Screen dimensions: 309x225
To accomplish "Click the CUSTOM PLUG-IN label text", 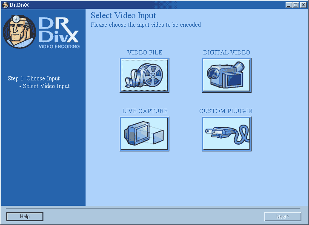I will pos(226,111).
